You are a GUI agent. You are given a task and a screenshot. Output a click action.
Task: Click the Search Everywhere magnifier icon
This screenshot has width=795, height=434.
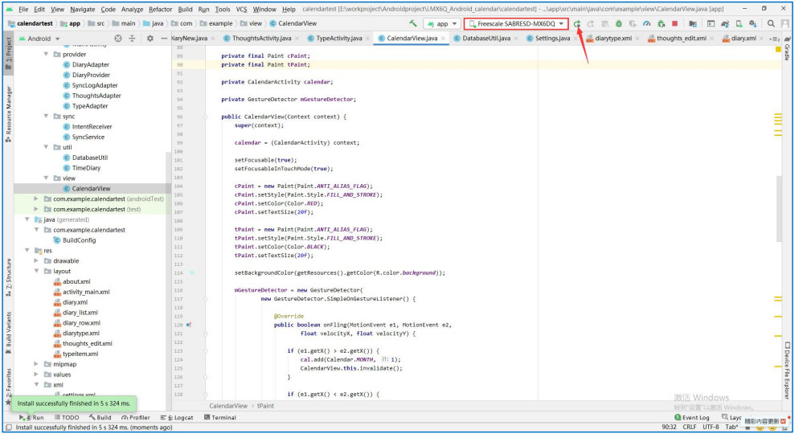[x=771, y=23]
